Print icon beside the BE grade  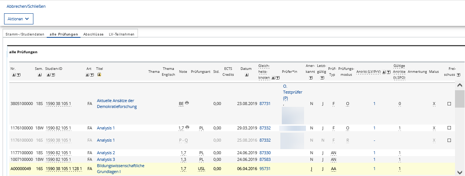[187, 103]
